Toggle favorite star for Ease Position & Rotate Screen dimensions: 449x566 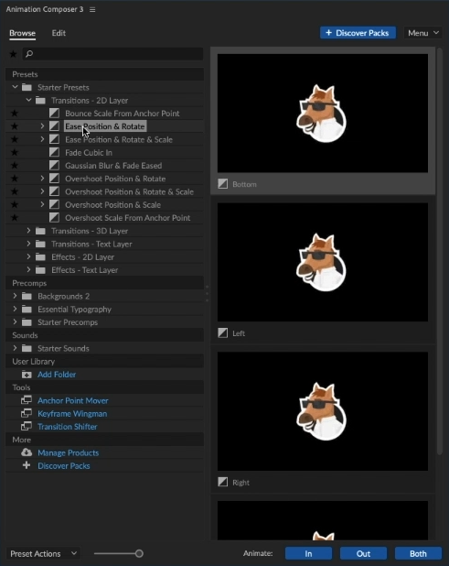(x=15, y=126)
